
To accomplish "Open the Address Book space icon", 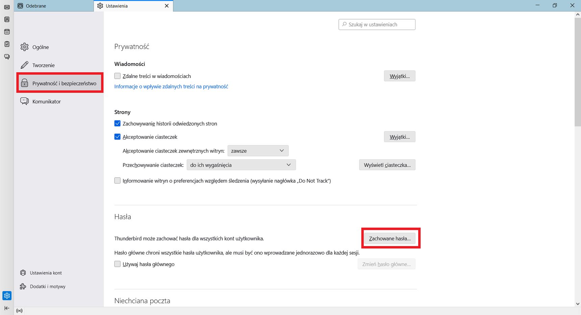I will click(x=7, y=19).
